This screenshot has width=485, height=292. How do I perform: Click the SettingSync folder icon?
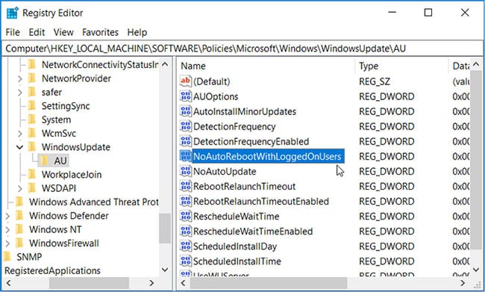(32, 106)
